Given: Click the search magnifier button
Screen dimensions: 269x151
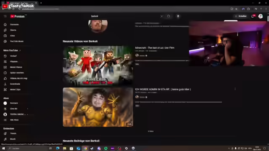Looking at the screenshot, I should coord(169,16).
